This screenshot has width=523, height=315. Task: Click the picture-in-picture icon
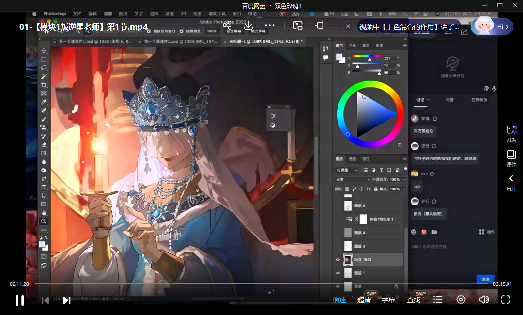pos(297,25)
